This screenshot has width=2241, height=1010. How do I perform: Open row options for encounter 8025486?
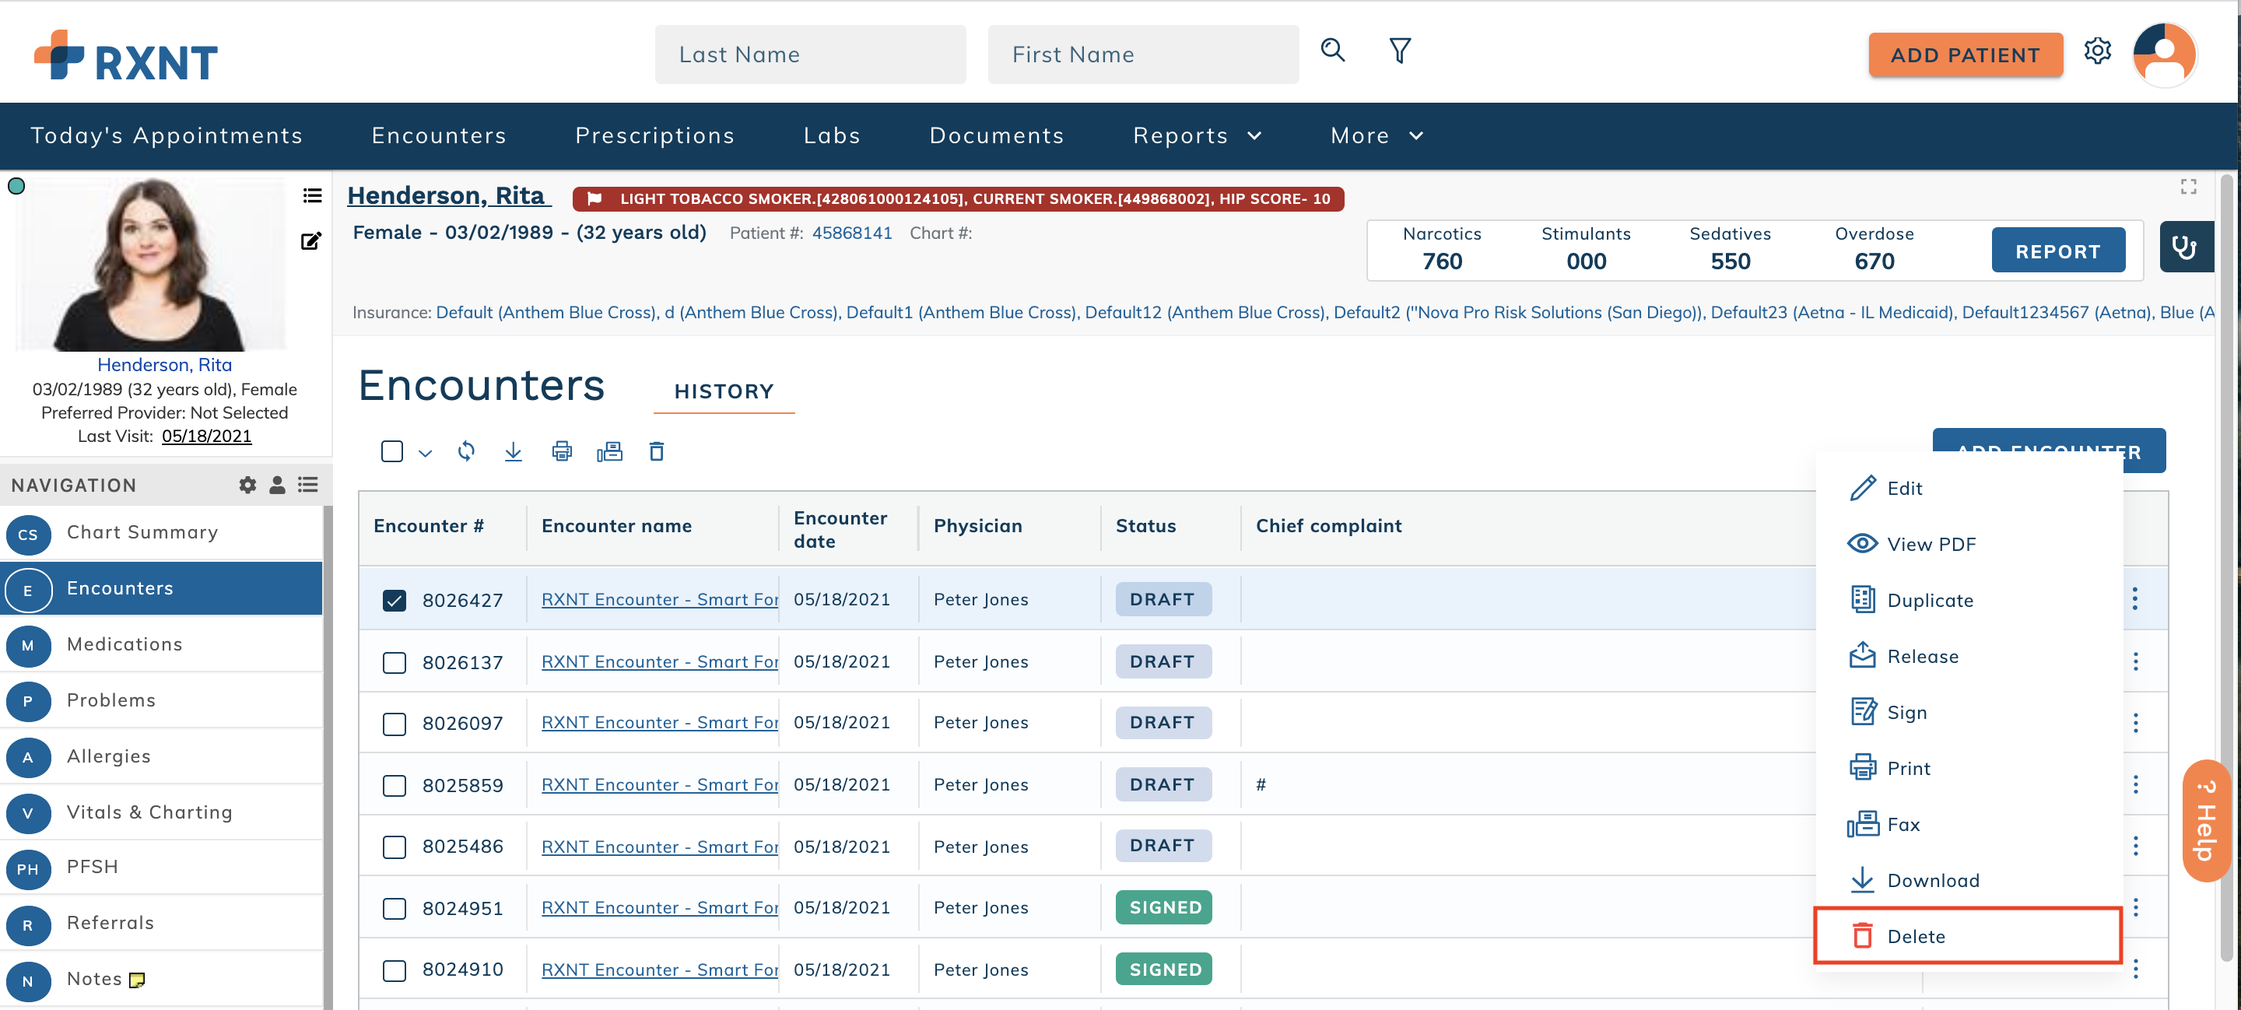click(x=2135, y=846)
